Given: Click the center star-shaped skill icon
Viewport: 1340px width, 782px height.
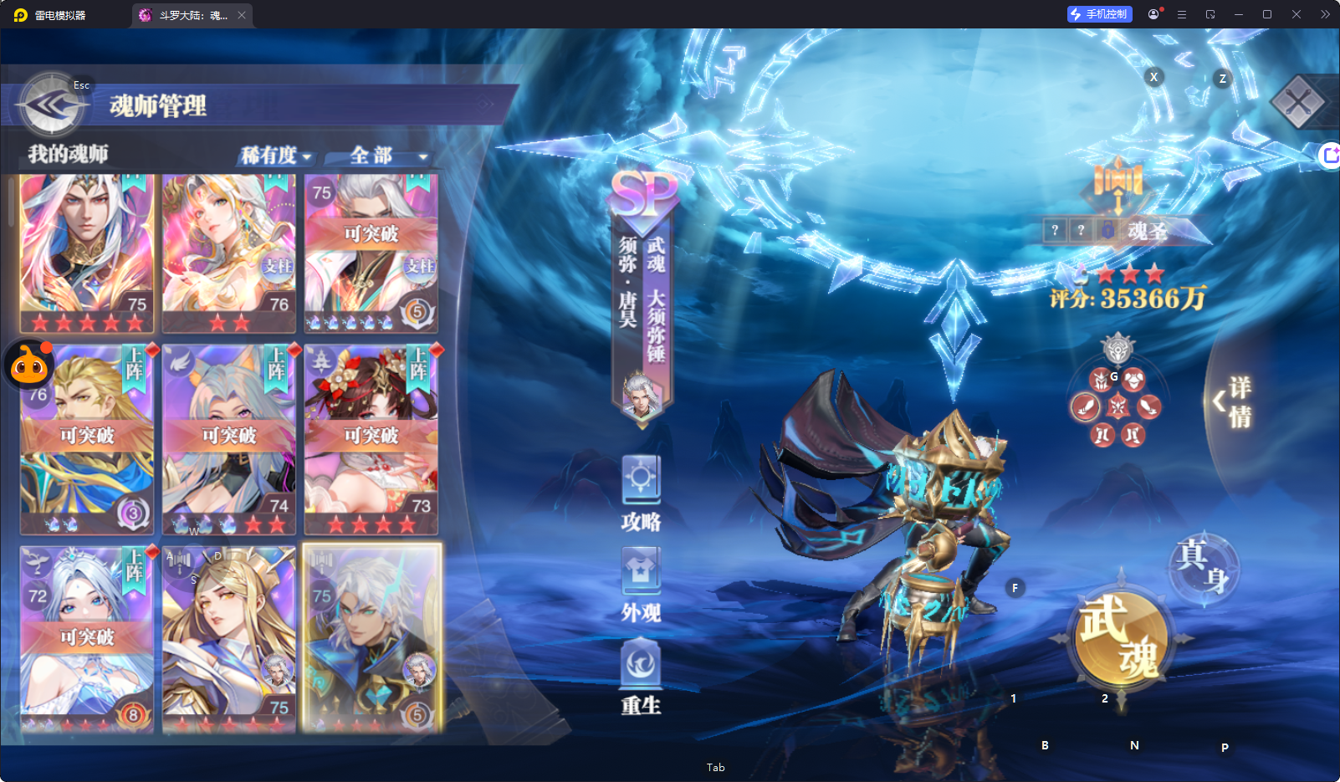Looking at the screenshot, I should pyautogui.click(x=1118, y=407).
